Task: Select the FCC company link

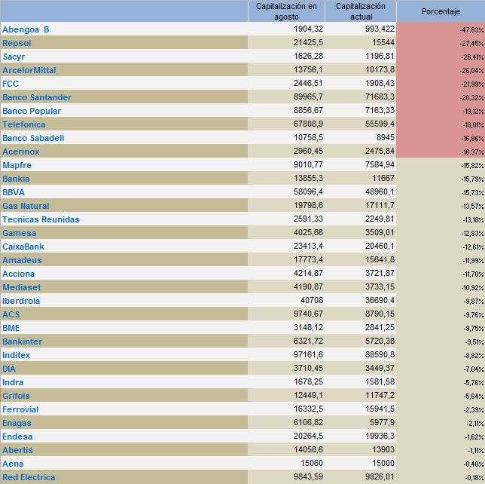Action: [11, 84]
